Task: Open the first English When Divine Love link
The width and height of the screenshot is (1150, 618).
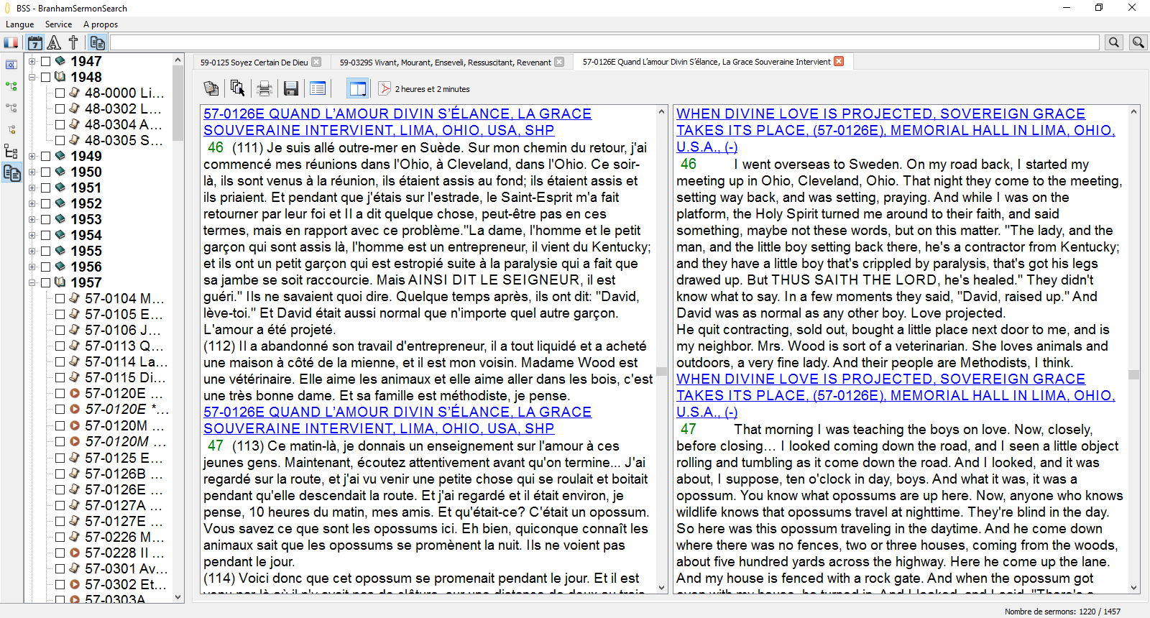Action: pos(896,130)
